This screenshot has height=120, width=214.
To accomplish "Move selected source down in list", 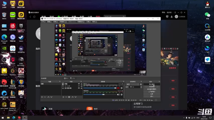I will (76, 97).
